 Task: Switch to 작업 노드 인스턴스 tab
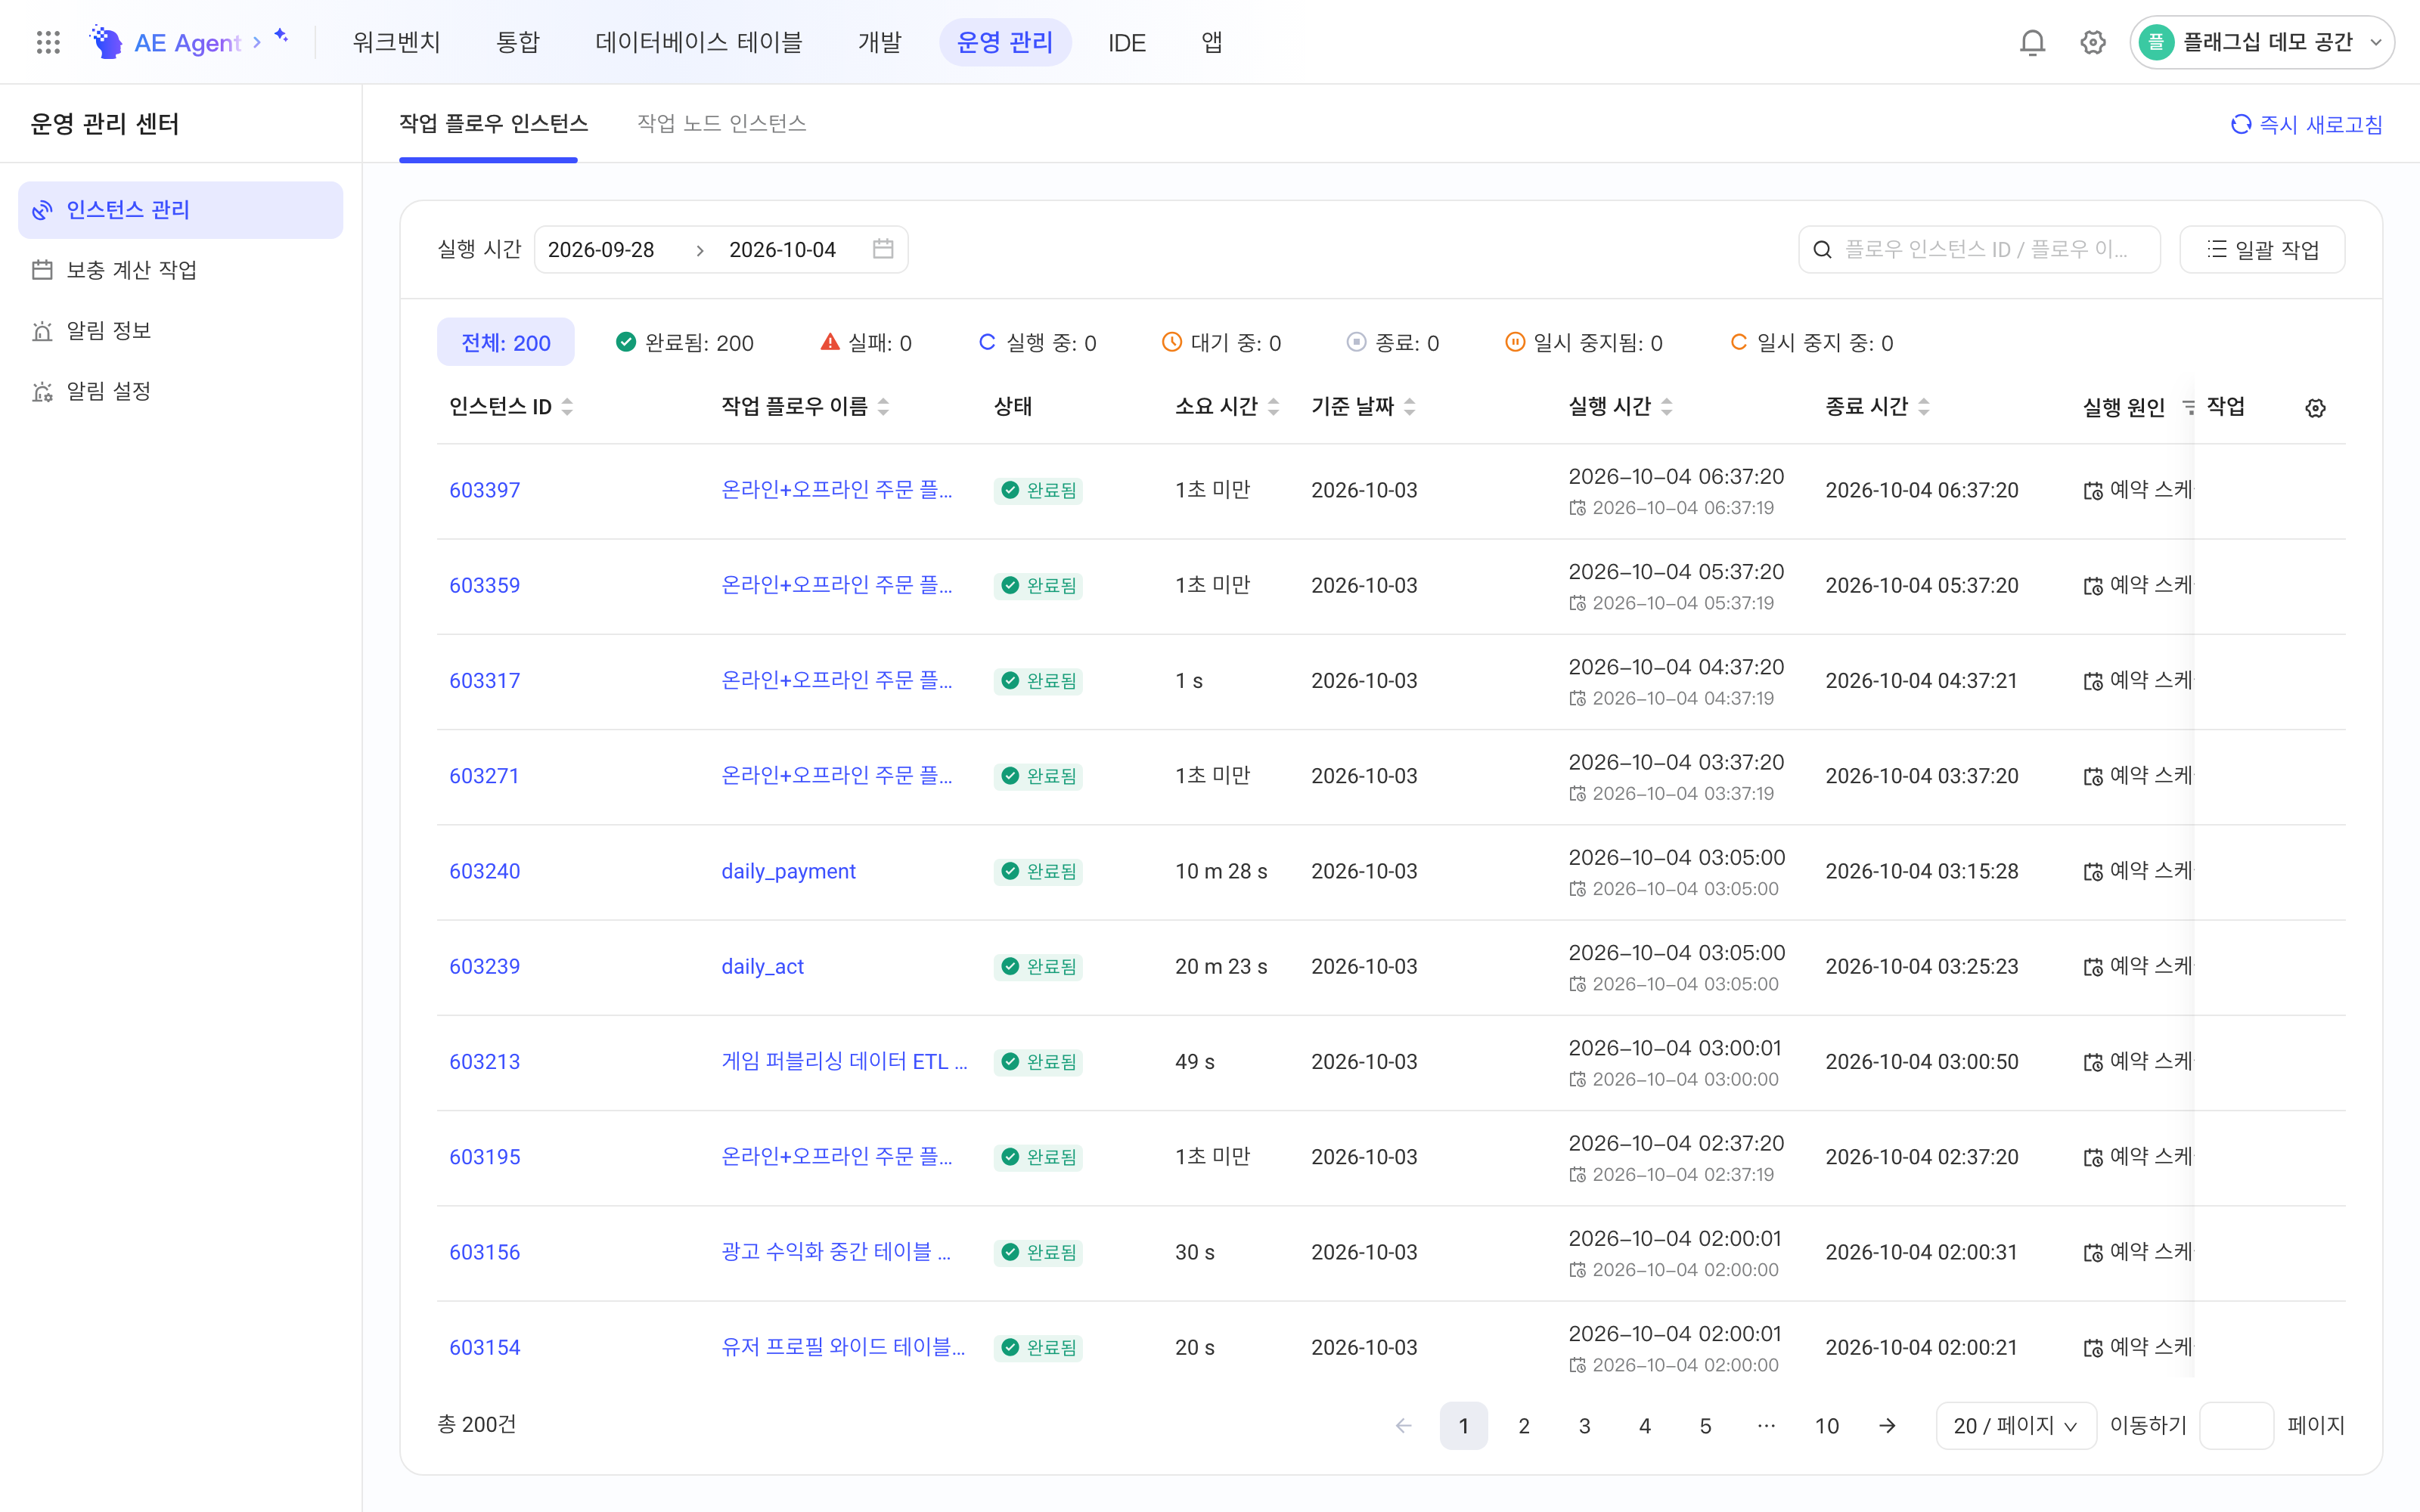click(x=721, y=123)
